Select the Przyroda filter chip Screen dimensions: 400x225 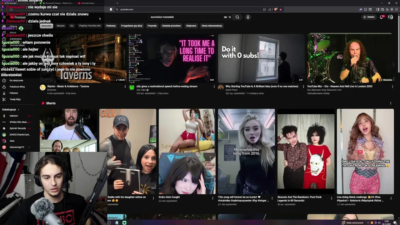click(x=152, y=26)
